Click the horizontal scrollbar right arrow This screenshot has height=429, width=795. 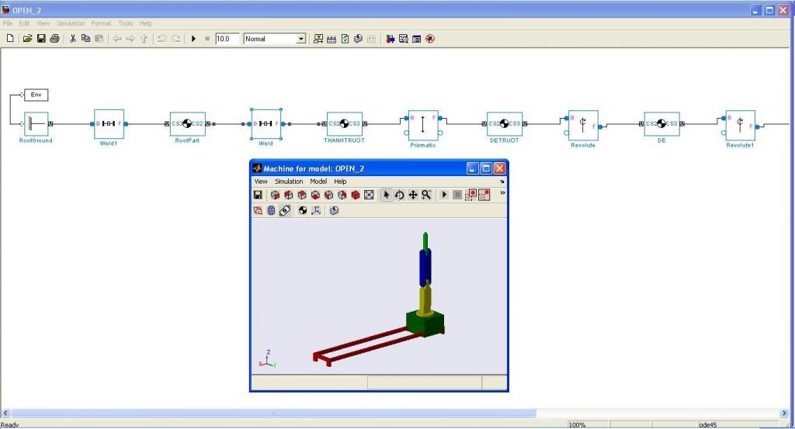[x=784, y=413]
